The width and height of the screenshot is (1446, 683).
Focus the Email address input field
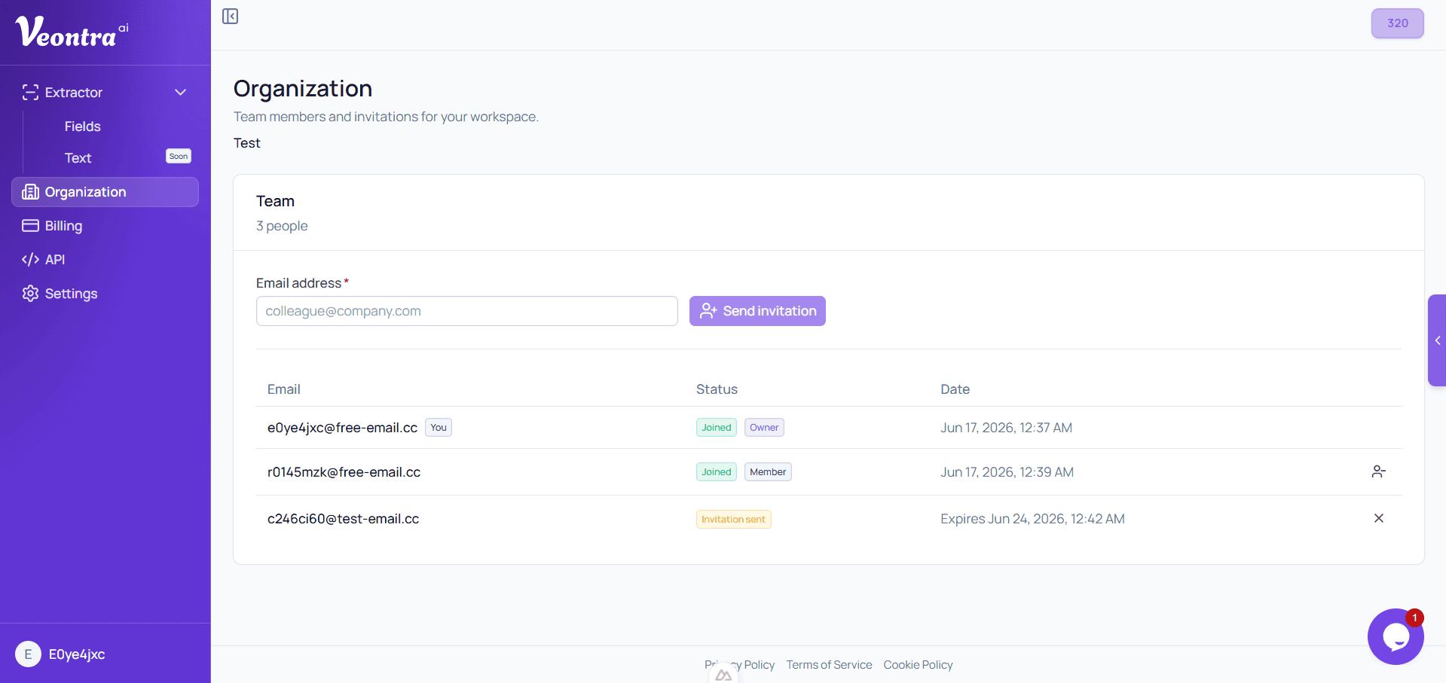pos(467,311)
